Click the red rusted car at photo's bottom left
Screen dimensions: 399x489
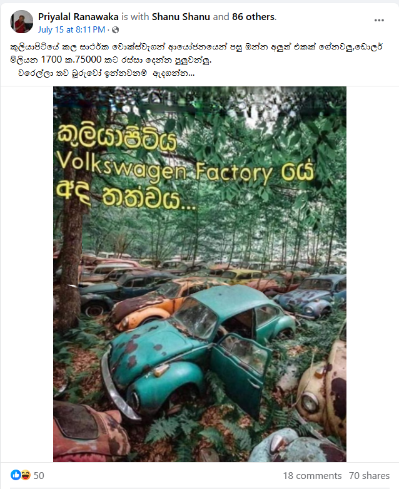tap(90, 432)
